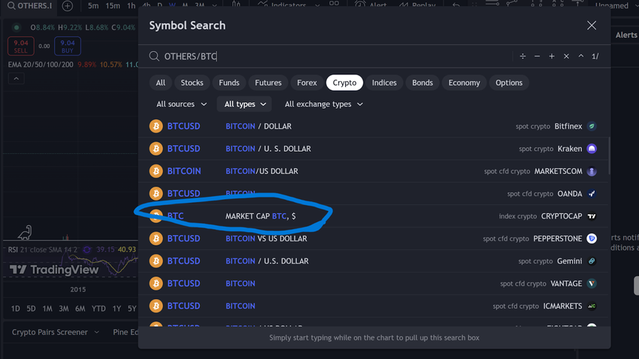
Task: Click the Gemini exchange logo icon
Action: coord(592,261)
